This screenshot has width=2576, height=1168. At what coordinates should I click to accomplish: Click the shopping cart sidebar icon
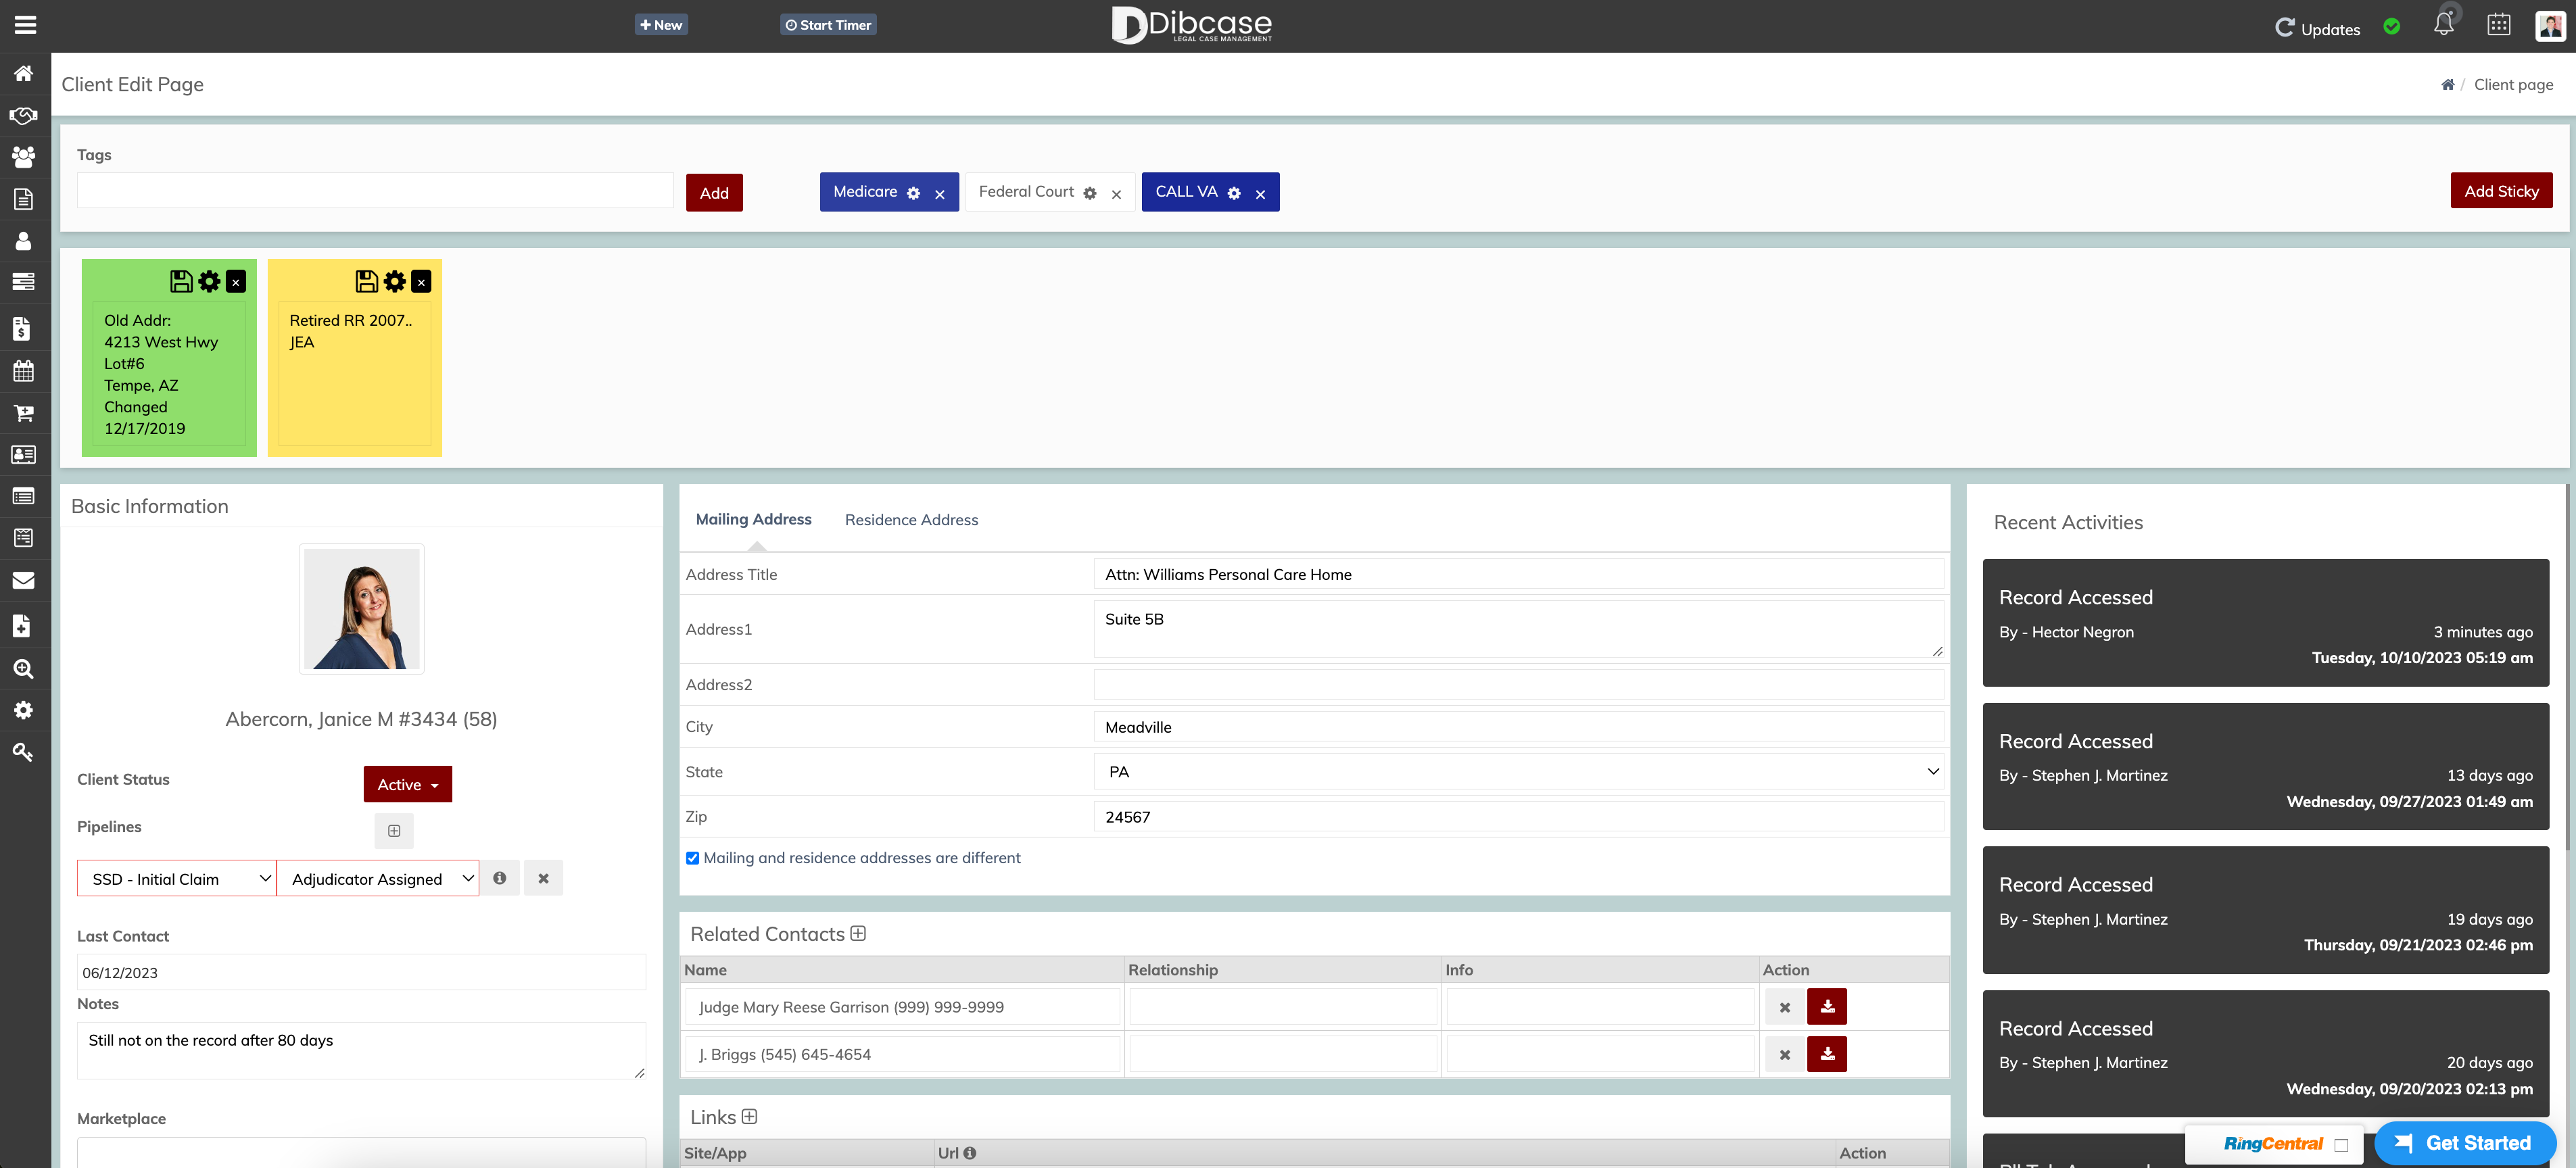point(24,412)
